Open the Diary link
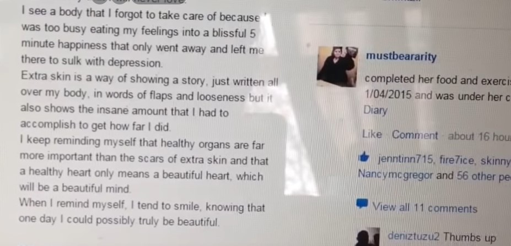Image resolution: width=511 pixels, height=246 pixels. (x=375, y=110)
